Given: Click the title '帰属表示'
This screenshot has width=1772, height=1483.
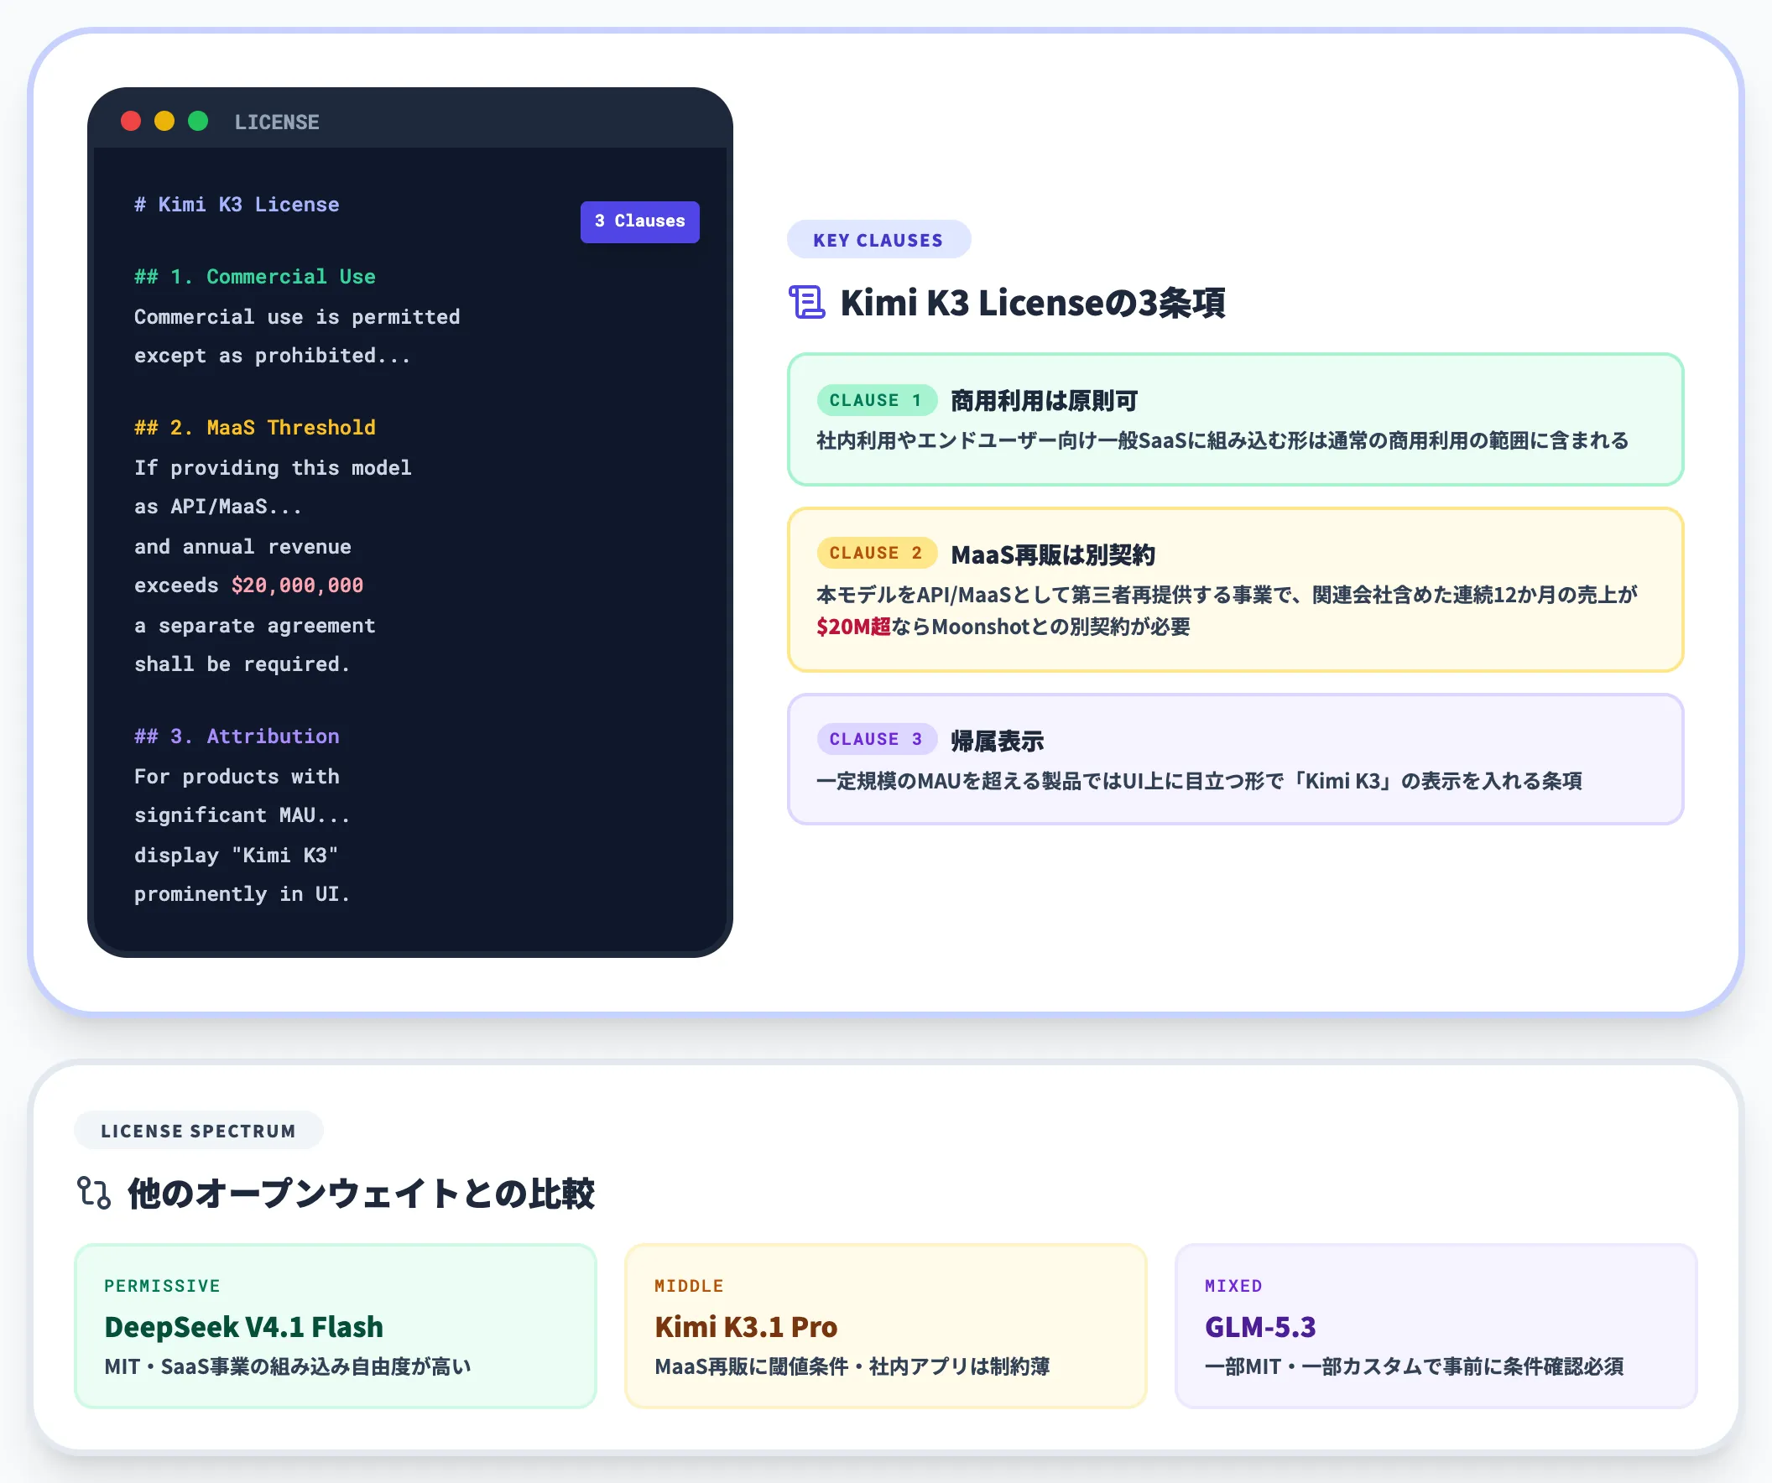Looking at the screenshot, I should pos(998,741).
